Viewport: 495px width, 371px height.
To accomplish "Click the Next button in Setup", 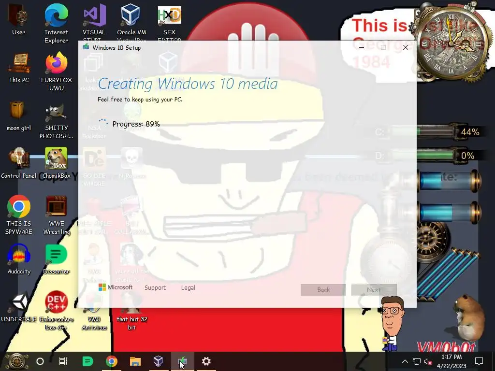I will tap(374, 290).
